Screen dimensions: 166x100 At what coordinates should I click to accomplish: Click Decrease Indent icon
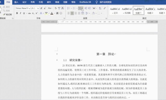[86, 8]
